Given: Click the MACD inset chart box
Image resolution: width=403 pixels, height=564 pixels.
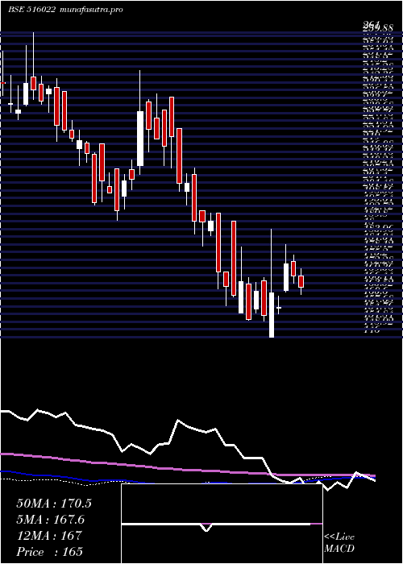Looking at the screenshot, I should click(222, 524).
